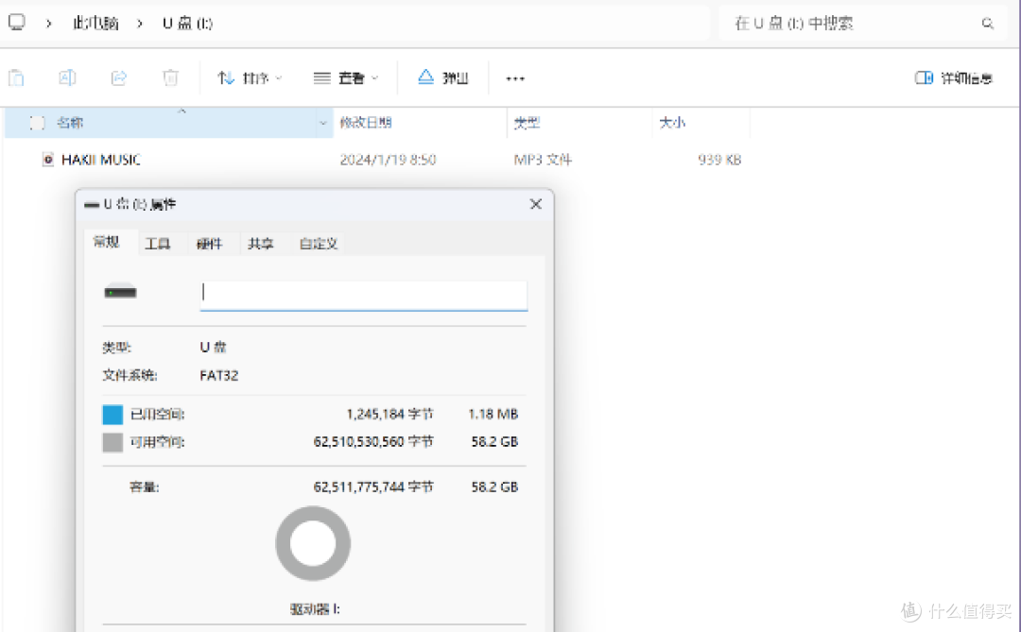Click the gray 可用空间 color square
The width and height of the screenshot is (1021, 632).
(x=112, y=443)
